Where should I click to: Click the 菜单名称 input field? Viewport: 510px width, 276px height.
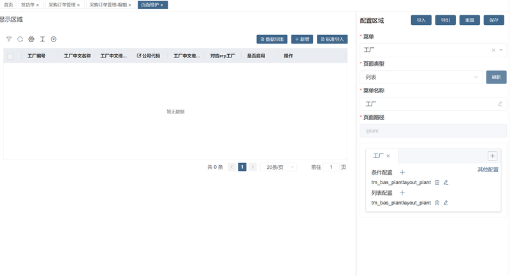tap(429, 103)
